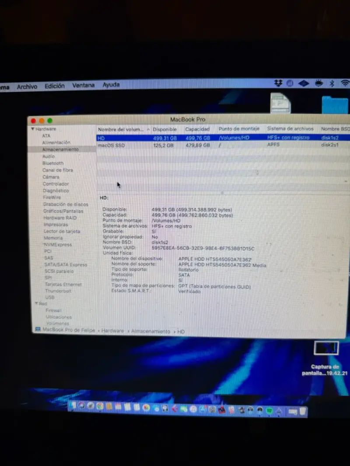Screen dimensions: 350x466
Task: Open the blue folder on the desktop
Action: coord(335,105)
